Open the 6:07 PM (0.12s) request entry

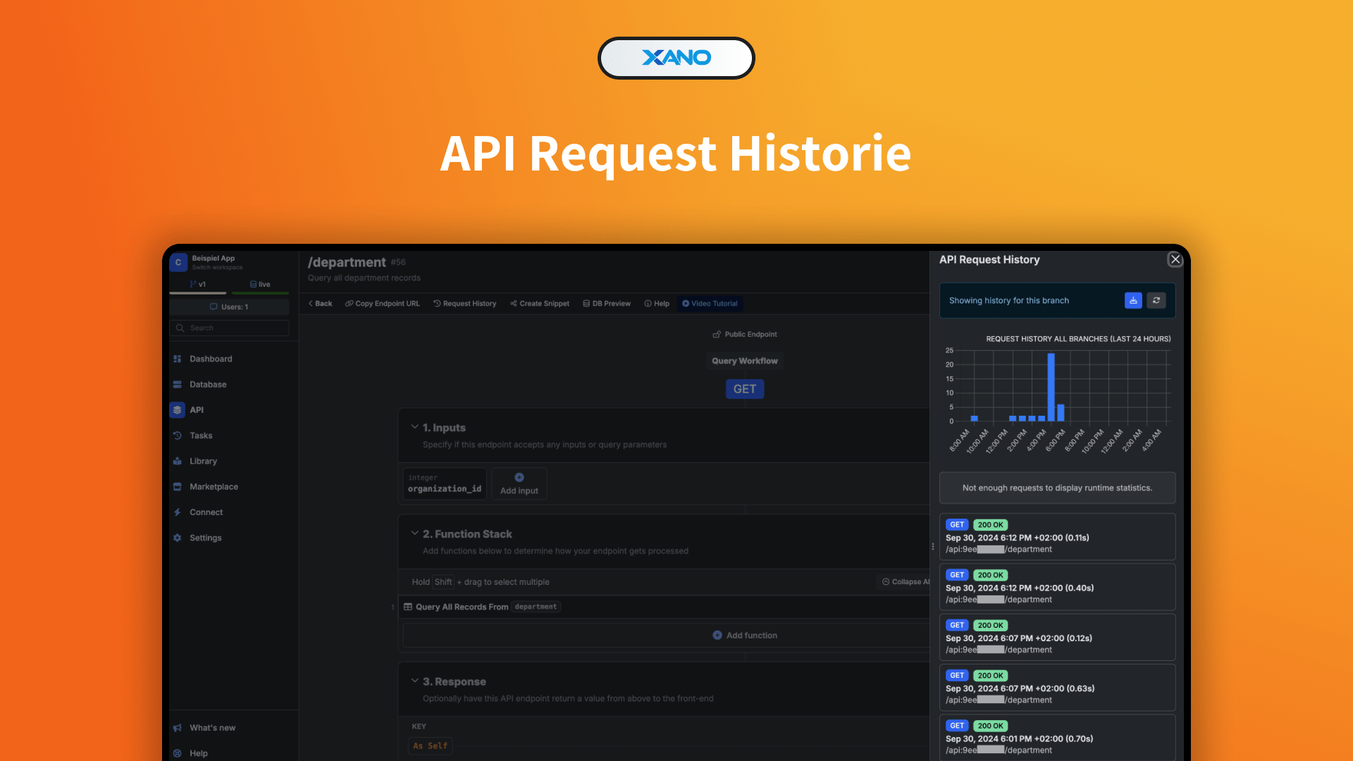(x=1057, y=638)
